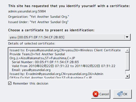Click the scrollbar down arrow in details box
Viewport: 136px width, 102px height.
[x=127, y=76]
